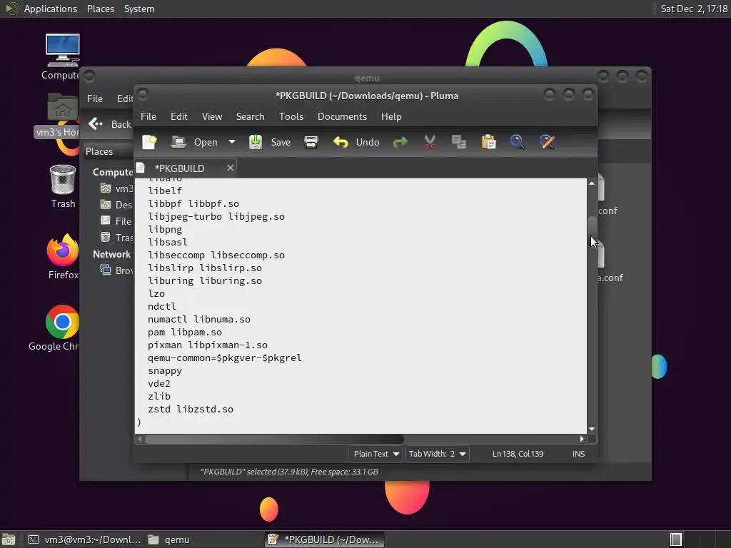Open Pluma's Edit menu
731x548 pixels.
point(178,116)
